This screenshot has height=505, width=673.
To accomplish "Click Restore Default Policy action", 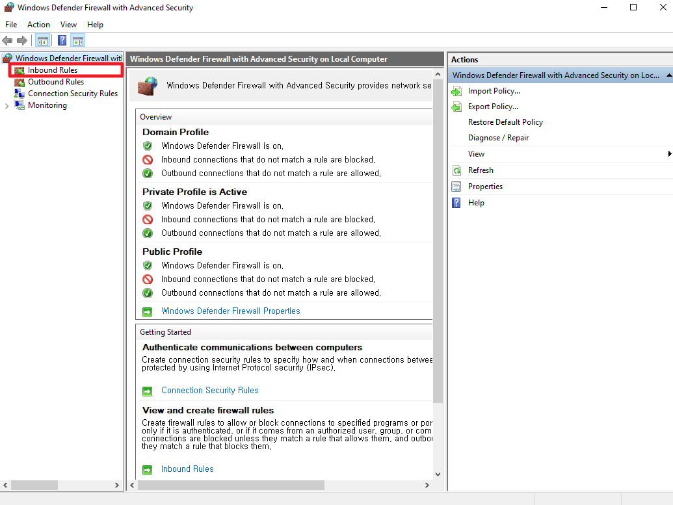I will tap(505, 122).
